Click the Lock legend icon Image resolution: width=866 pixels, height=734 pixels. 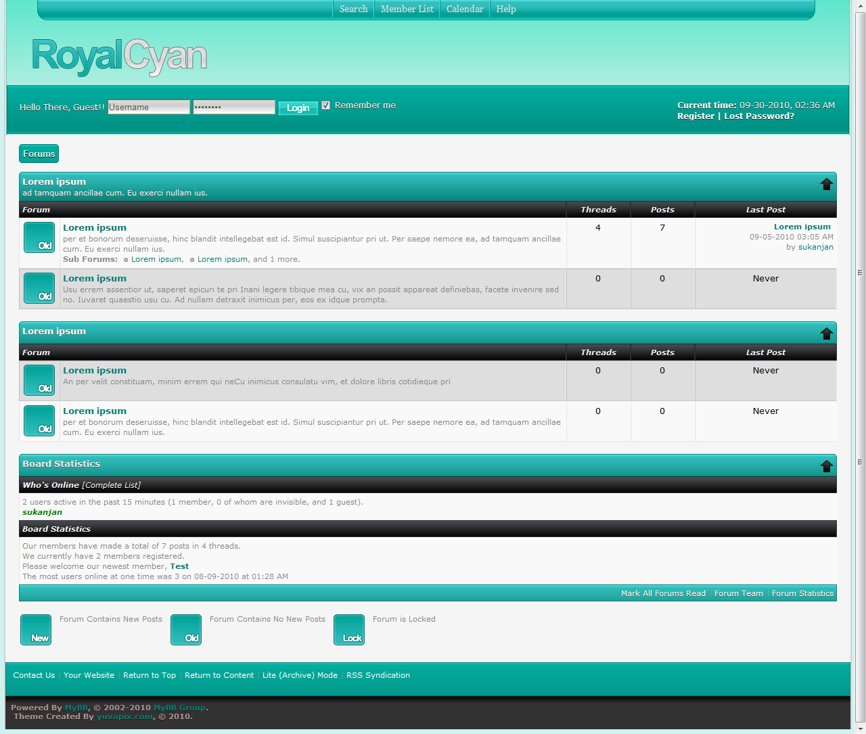click(x=349, y=630)
